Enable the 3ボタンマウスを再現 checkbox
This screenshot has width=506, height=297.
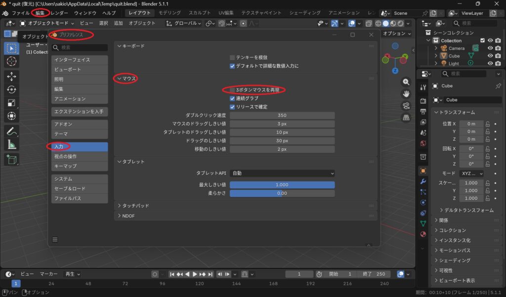pyautogui.click(x=232, y=90)
